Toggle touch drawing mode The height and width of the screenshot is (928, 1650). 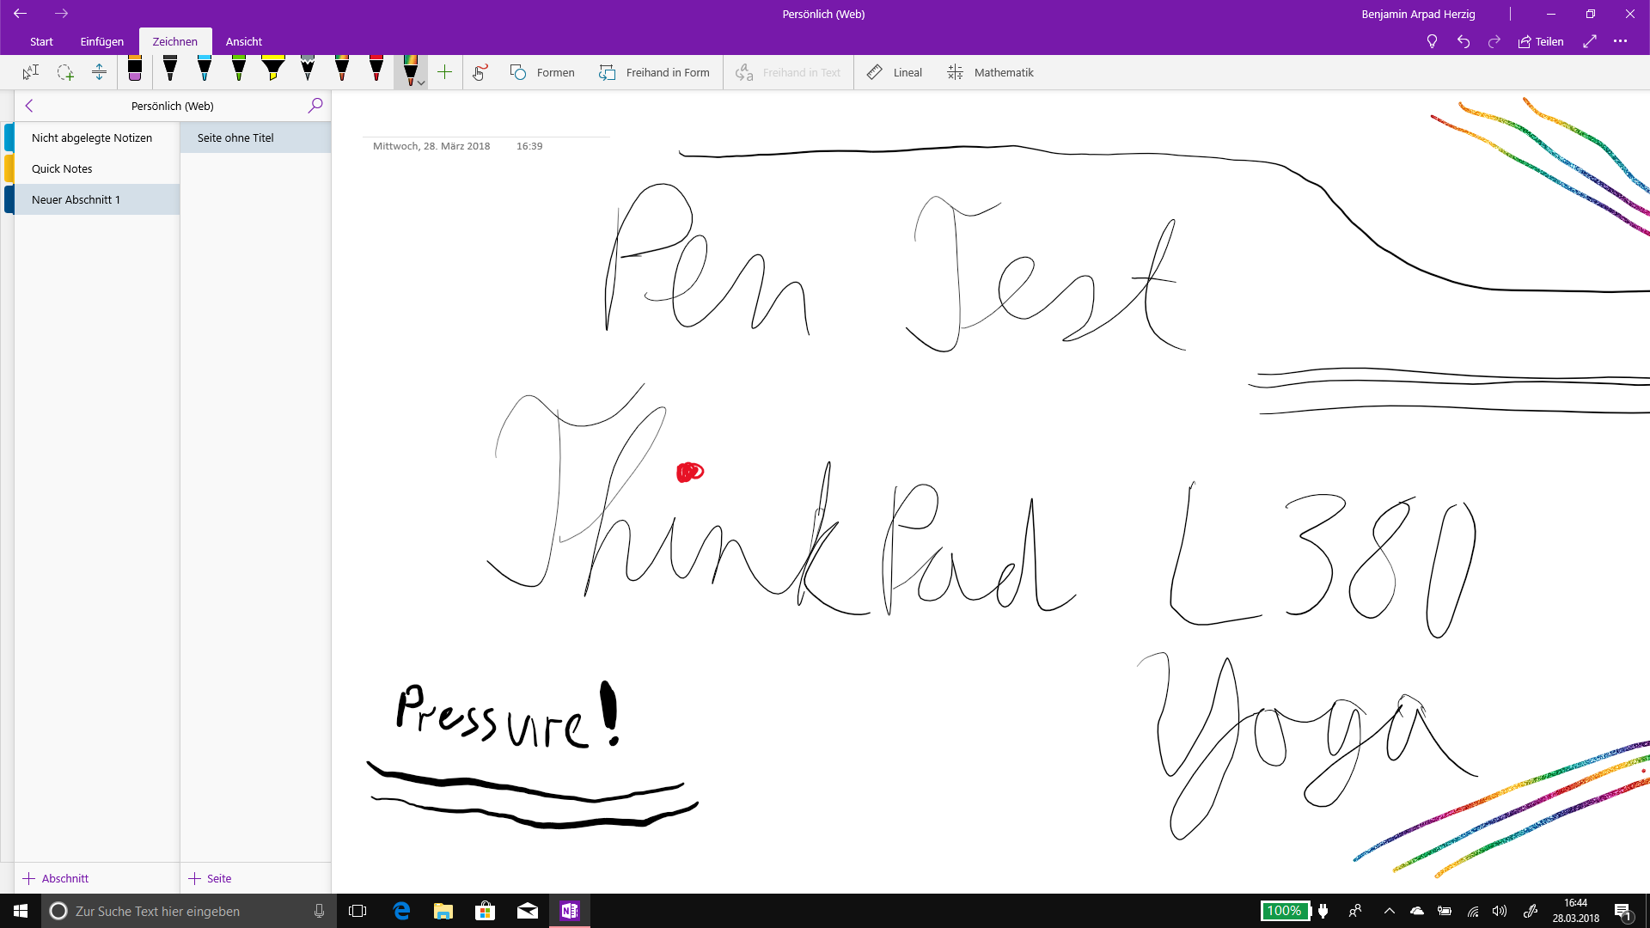(x=480, y=72)
